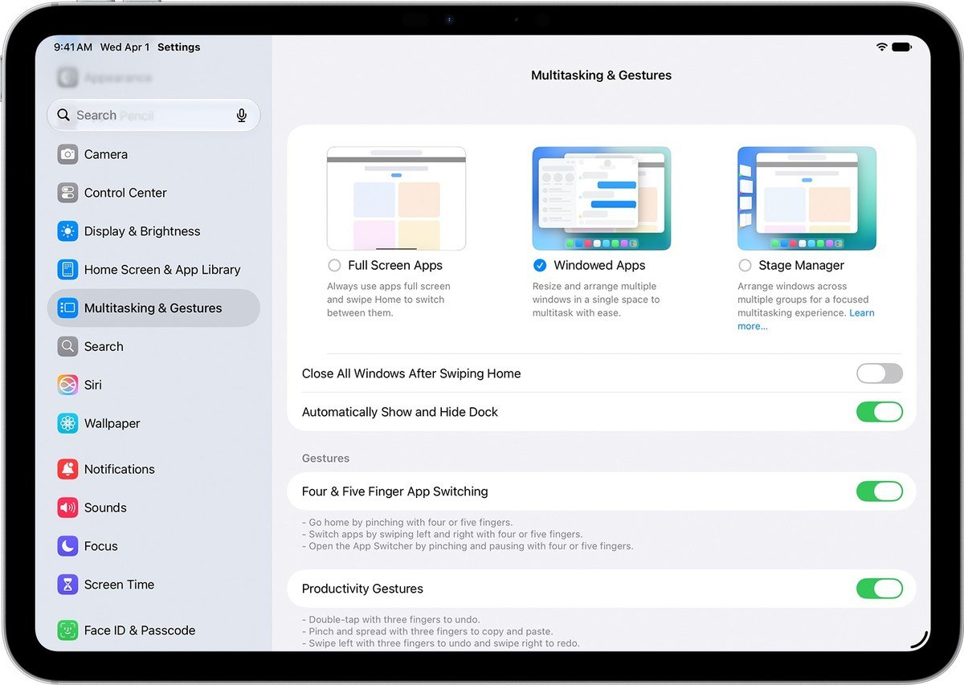Tap the Multitasking & Gestures sidebar icon
Viewport: 964px width, 685px height.
click(67, 308)
